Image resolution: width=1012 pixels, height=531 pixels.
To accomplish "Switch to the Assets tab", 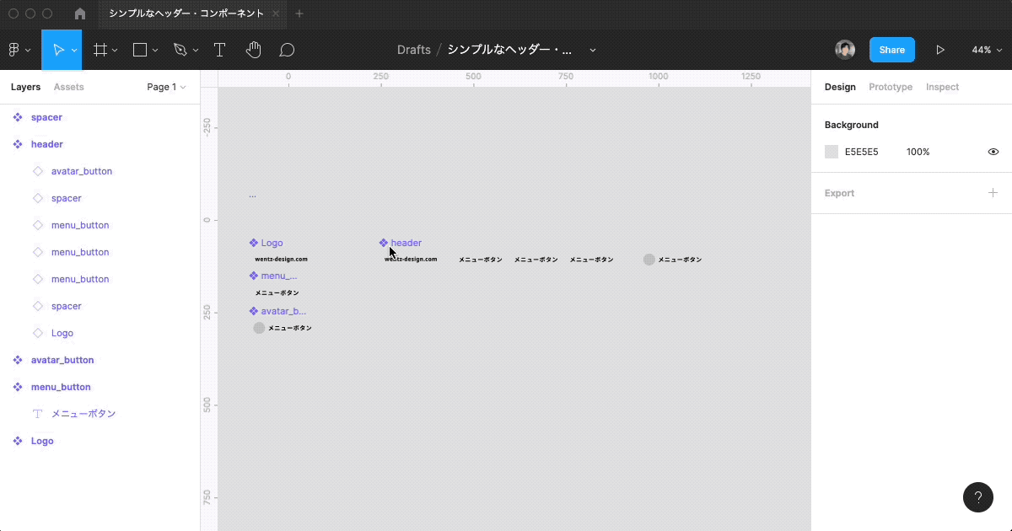I will [68, 87].
